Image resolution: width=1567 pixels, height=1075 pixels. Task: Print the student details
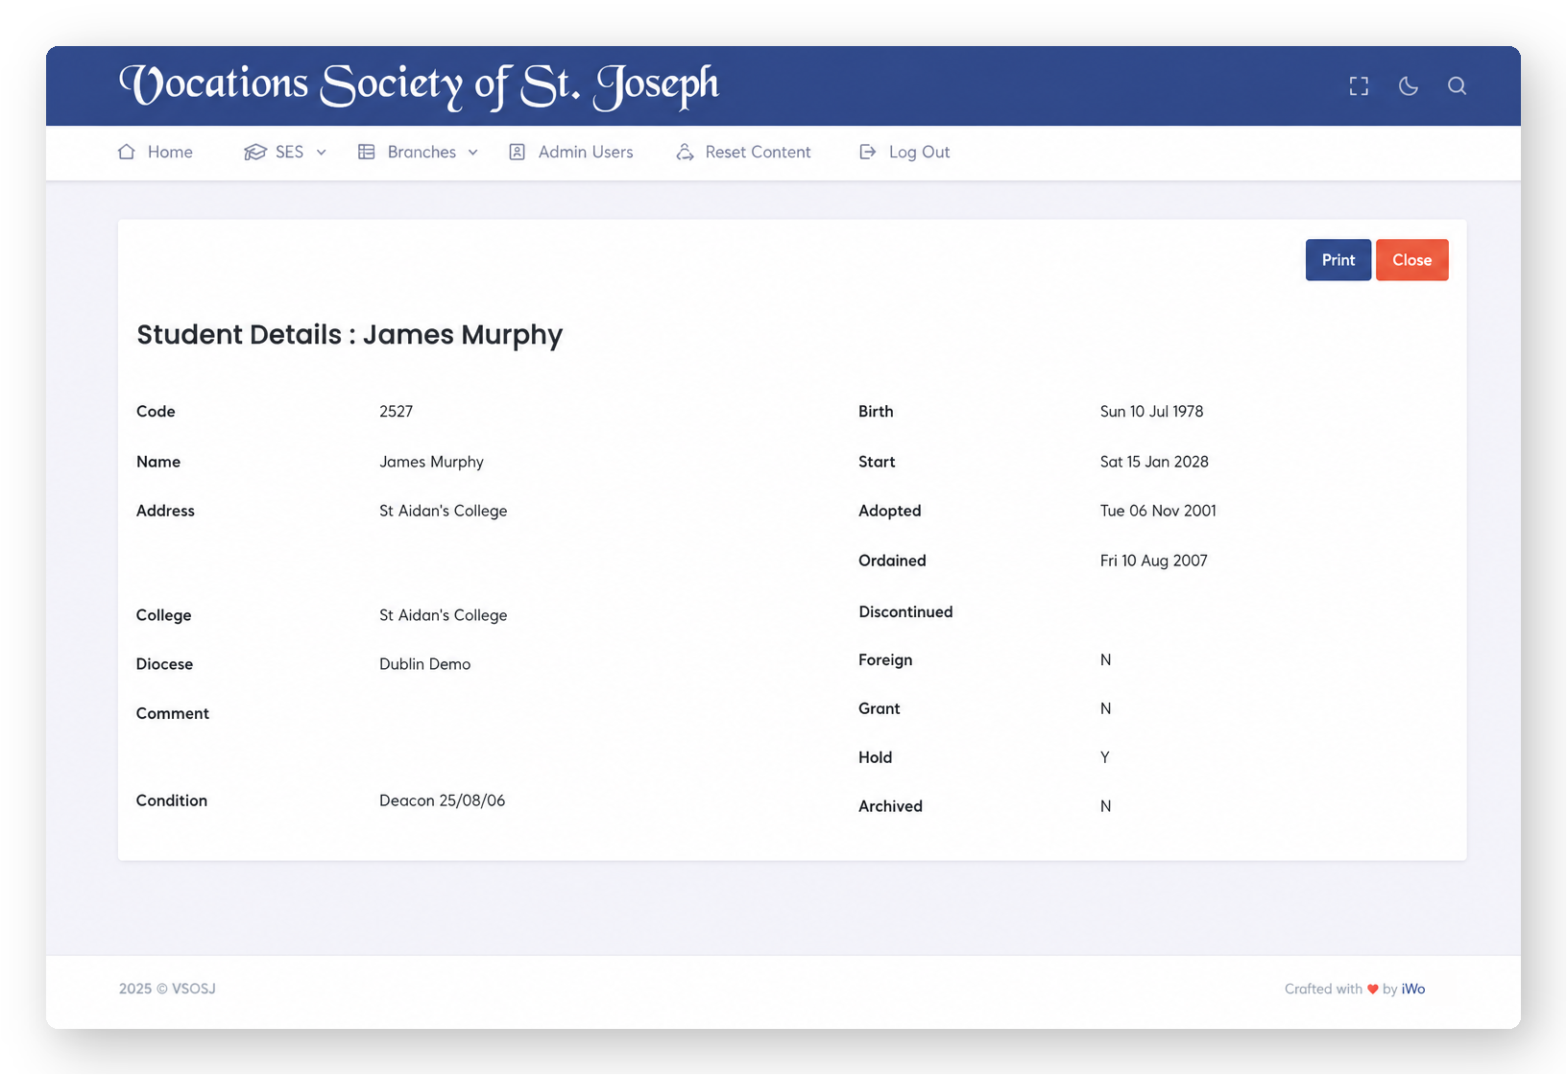pos(1338,260)
